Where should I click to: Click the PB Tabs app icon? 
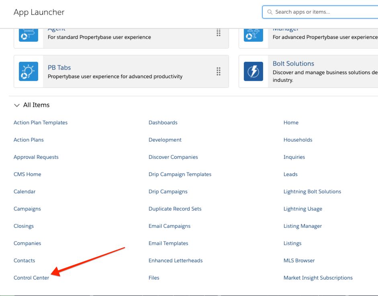click(29, 71)
